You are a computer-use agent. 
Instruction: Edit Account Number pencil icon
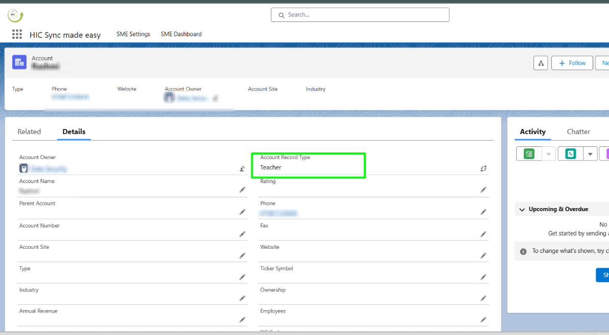(242, 234)
